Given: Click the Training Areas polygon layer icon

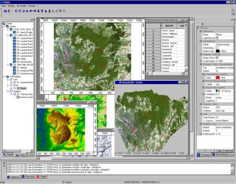Looking at the screenshot, I should tap(15, 94).
